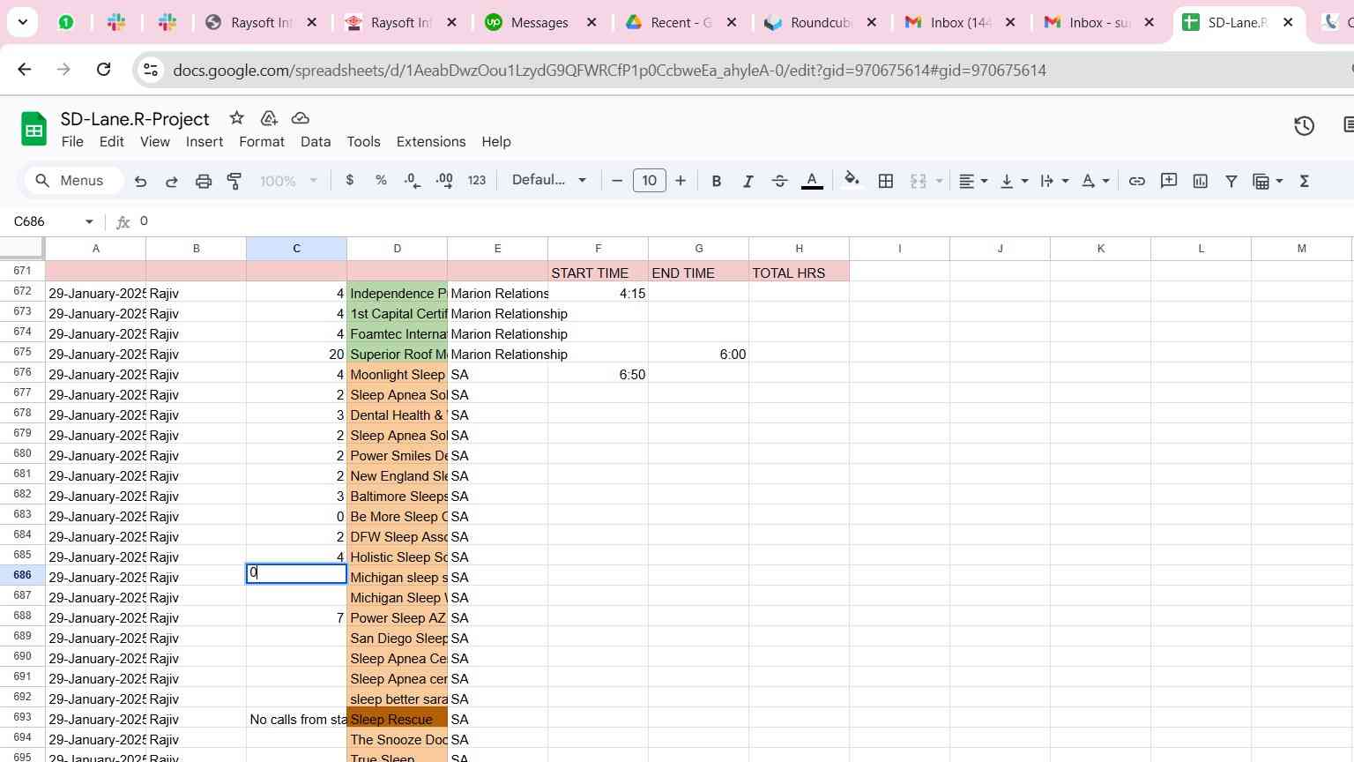The height and width of the screenshot is (762, 1354).
Task: Click the document title SD-Lane.R-Project
Action: (x=135, y=119)
